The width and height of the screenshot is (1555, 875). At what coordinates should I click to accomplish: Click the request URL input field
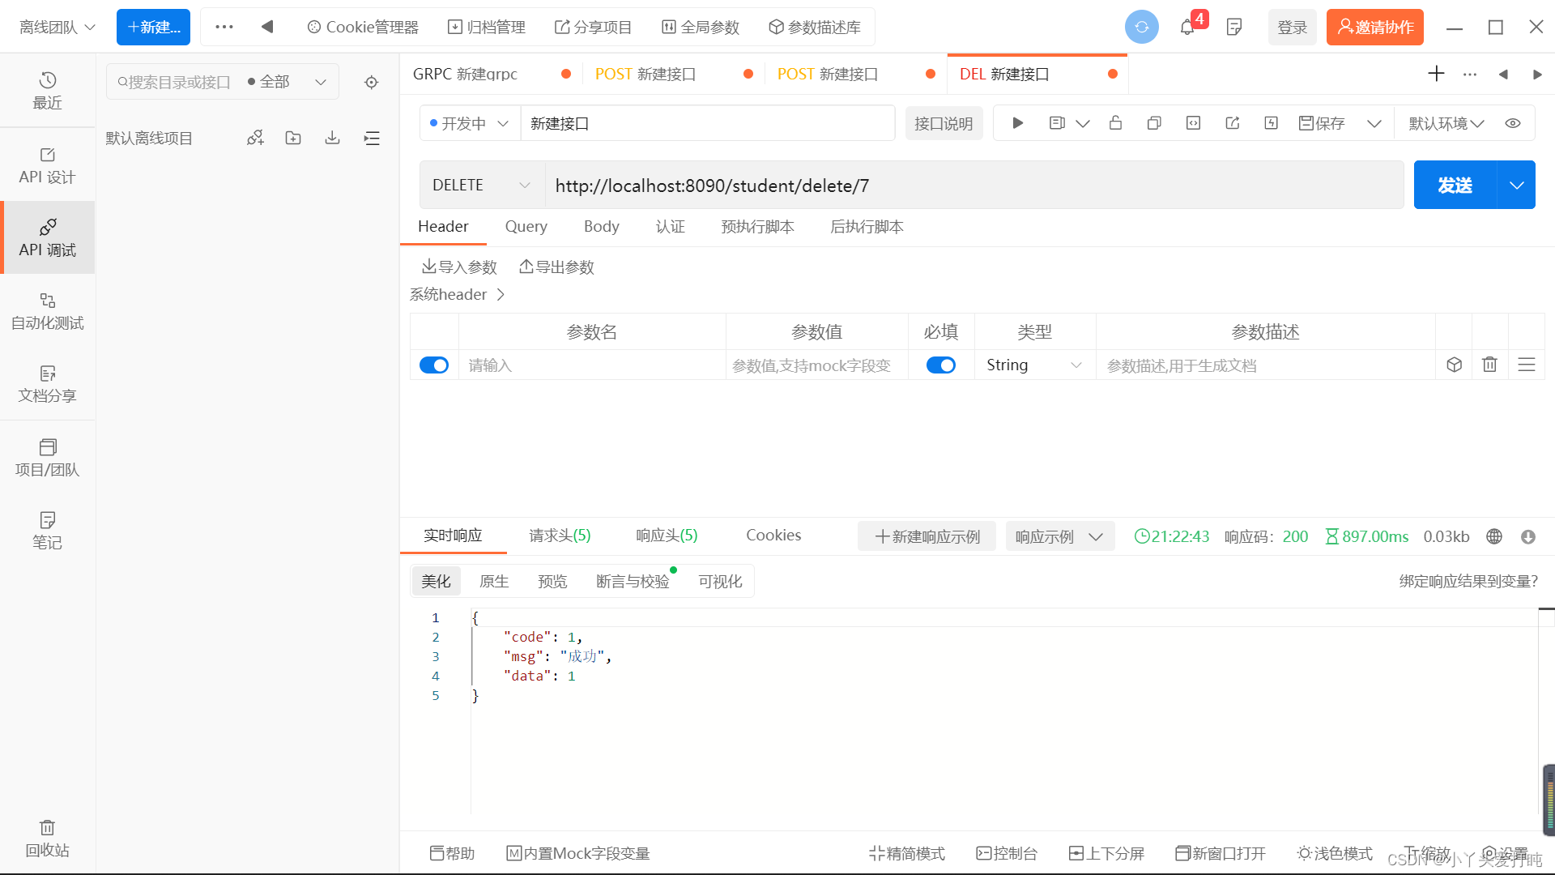point(974,185)
